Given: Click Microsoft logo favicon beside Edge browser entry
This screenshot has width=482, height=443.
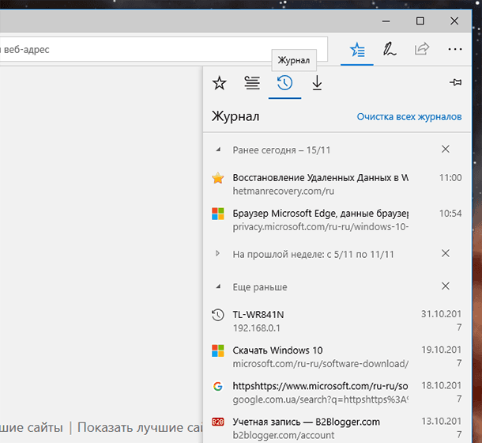Looking at the screenshot, I should tap(217, 214).
